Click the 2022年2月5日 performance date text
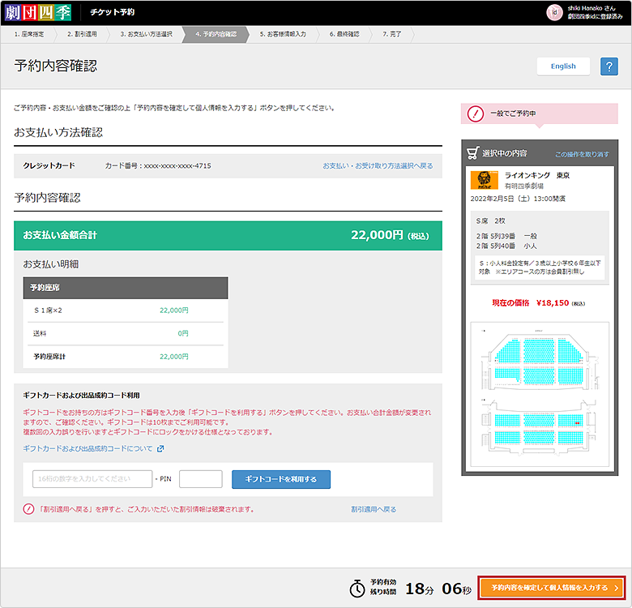 click(x=518, y=199)
